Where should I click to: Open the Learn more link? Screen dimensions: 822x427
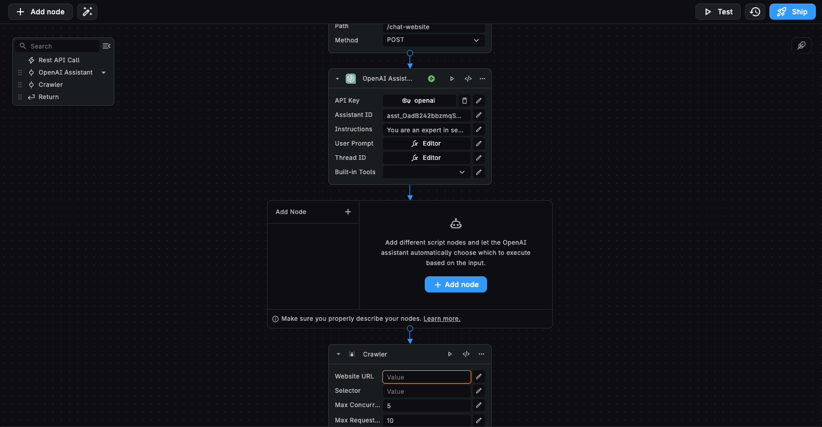[442, 319]
